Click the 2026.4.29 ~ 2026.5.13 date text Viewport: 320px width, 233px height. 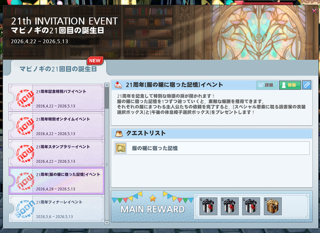coord(56,189)
